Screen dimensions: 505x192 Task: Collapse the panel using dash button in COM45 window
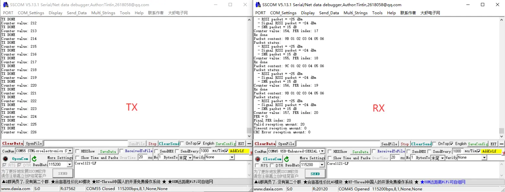tap(501, 144)
